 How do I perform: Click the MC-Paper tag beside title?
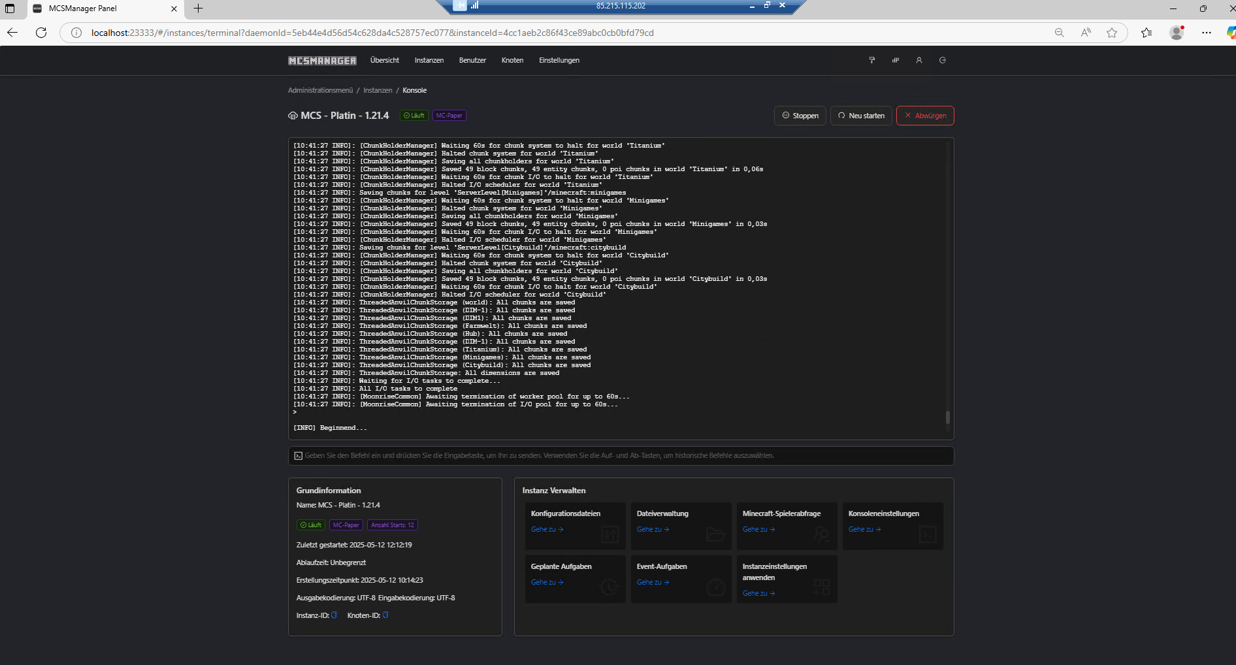(x=449, y=116)
